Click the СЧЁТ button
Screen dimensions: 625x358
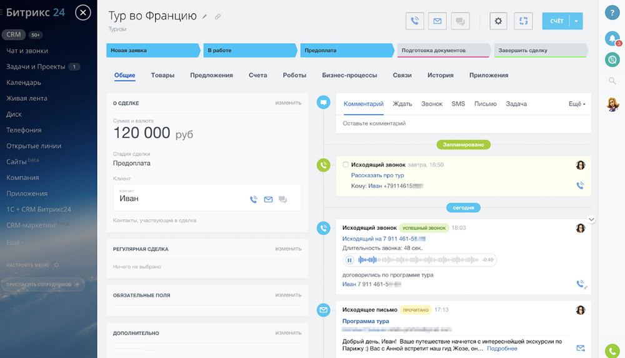(x=556, y=21)
